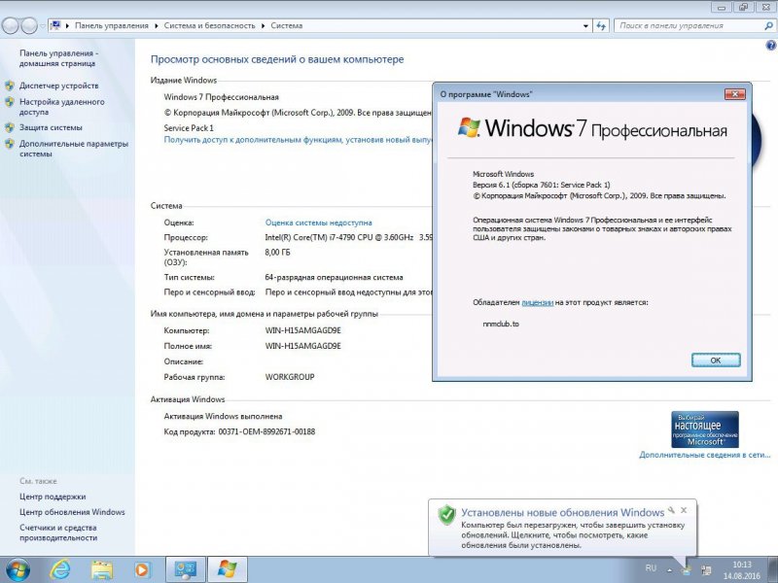Open Дополнительные сведения в сети link
The width and height of the screenshot is (778, 583).
click(x=704, y=455)
